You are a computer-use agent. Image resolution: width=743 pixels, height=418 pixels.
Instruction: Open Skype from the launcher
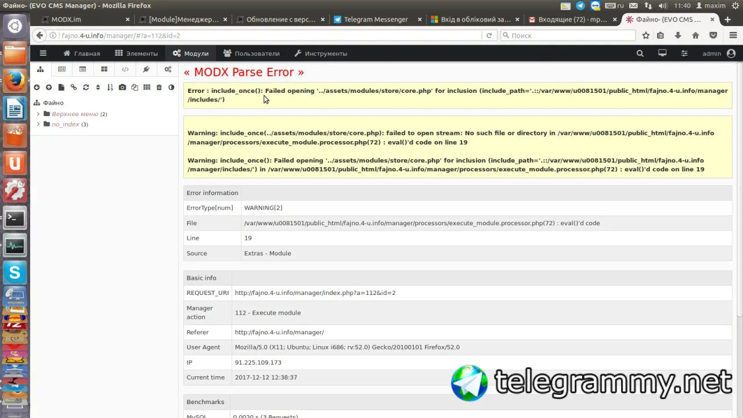(15, 273)
